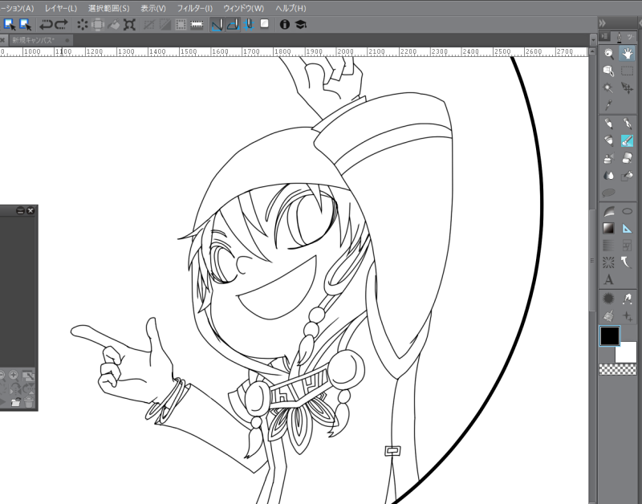
Task: Click the white square command bar icon
Action: (x=265, y=24)
